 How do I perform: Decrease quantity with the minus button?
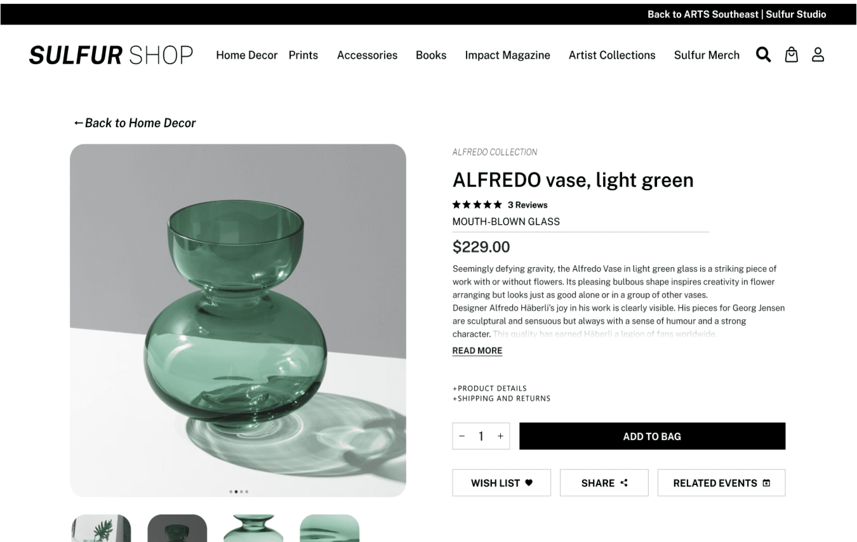click(x=462, y=436)
